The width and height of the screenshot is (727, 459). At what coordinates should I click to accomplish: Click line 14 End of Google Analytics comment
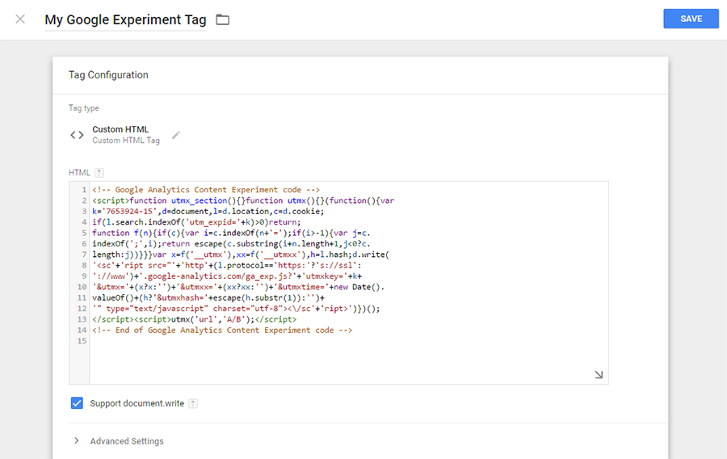tap(222, 331)
